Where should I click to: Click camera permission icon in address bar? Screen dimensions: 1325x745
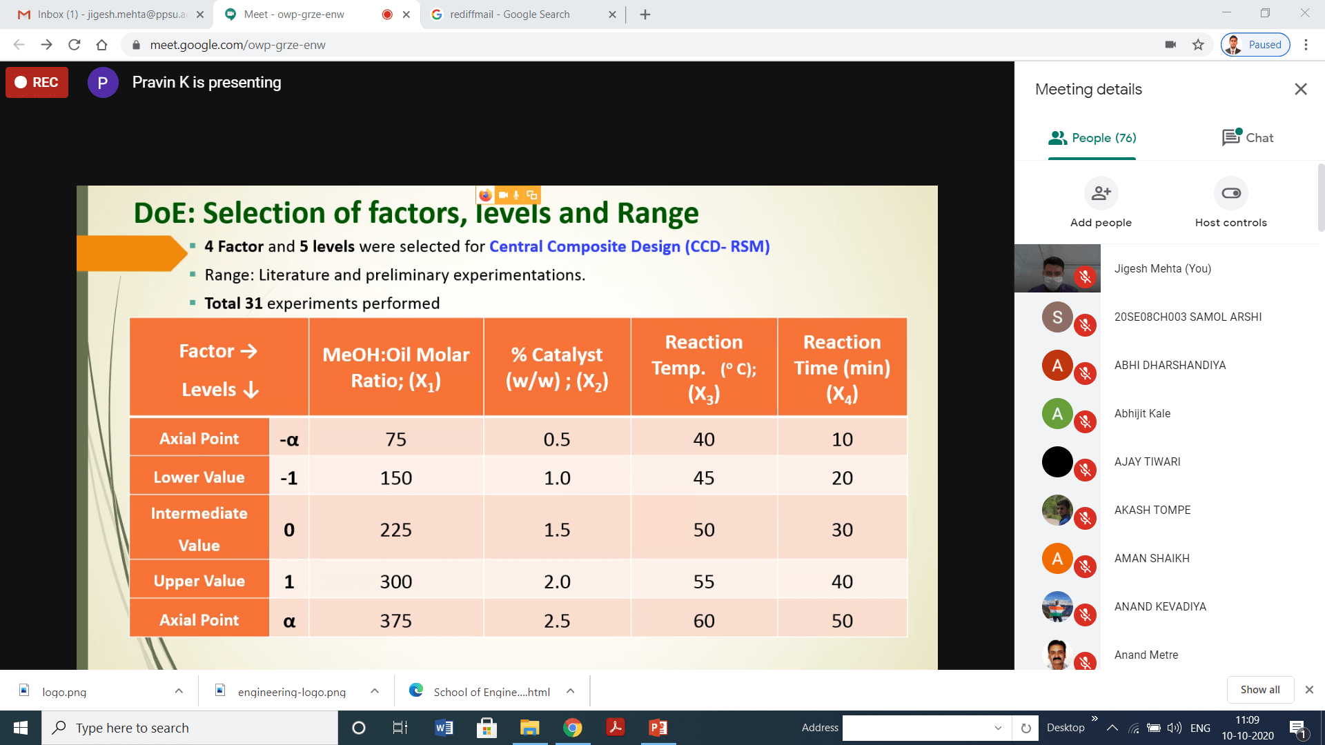[1170, 45]
